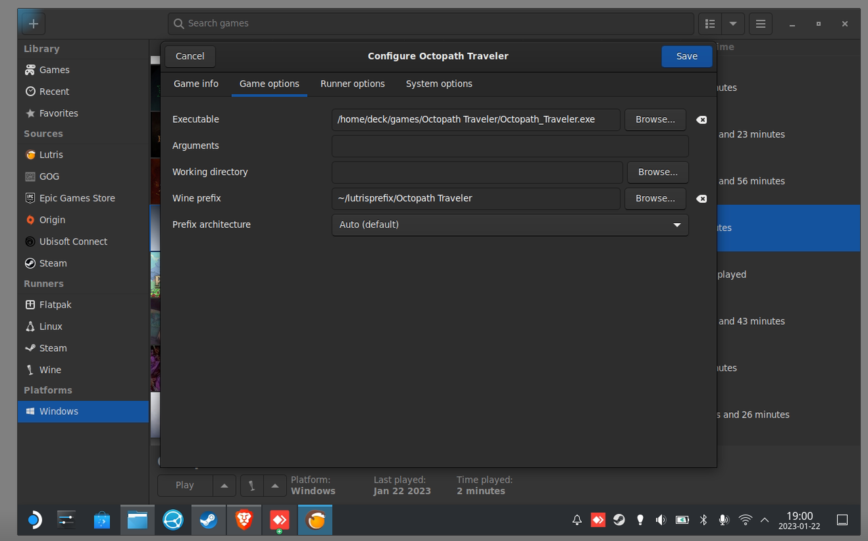Click the Wine prefix path field
This screenshot has height=541, width=868.
pyautogui.click(x=476, y=199)
